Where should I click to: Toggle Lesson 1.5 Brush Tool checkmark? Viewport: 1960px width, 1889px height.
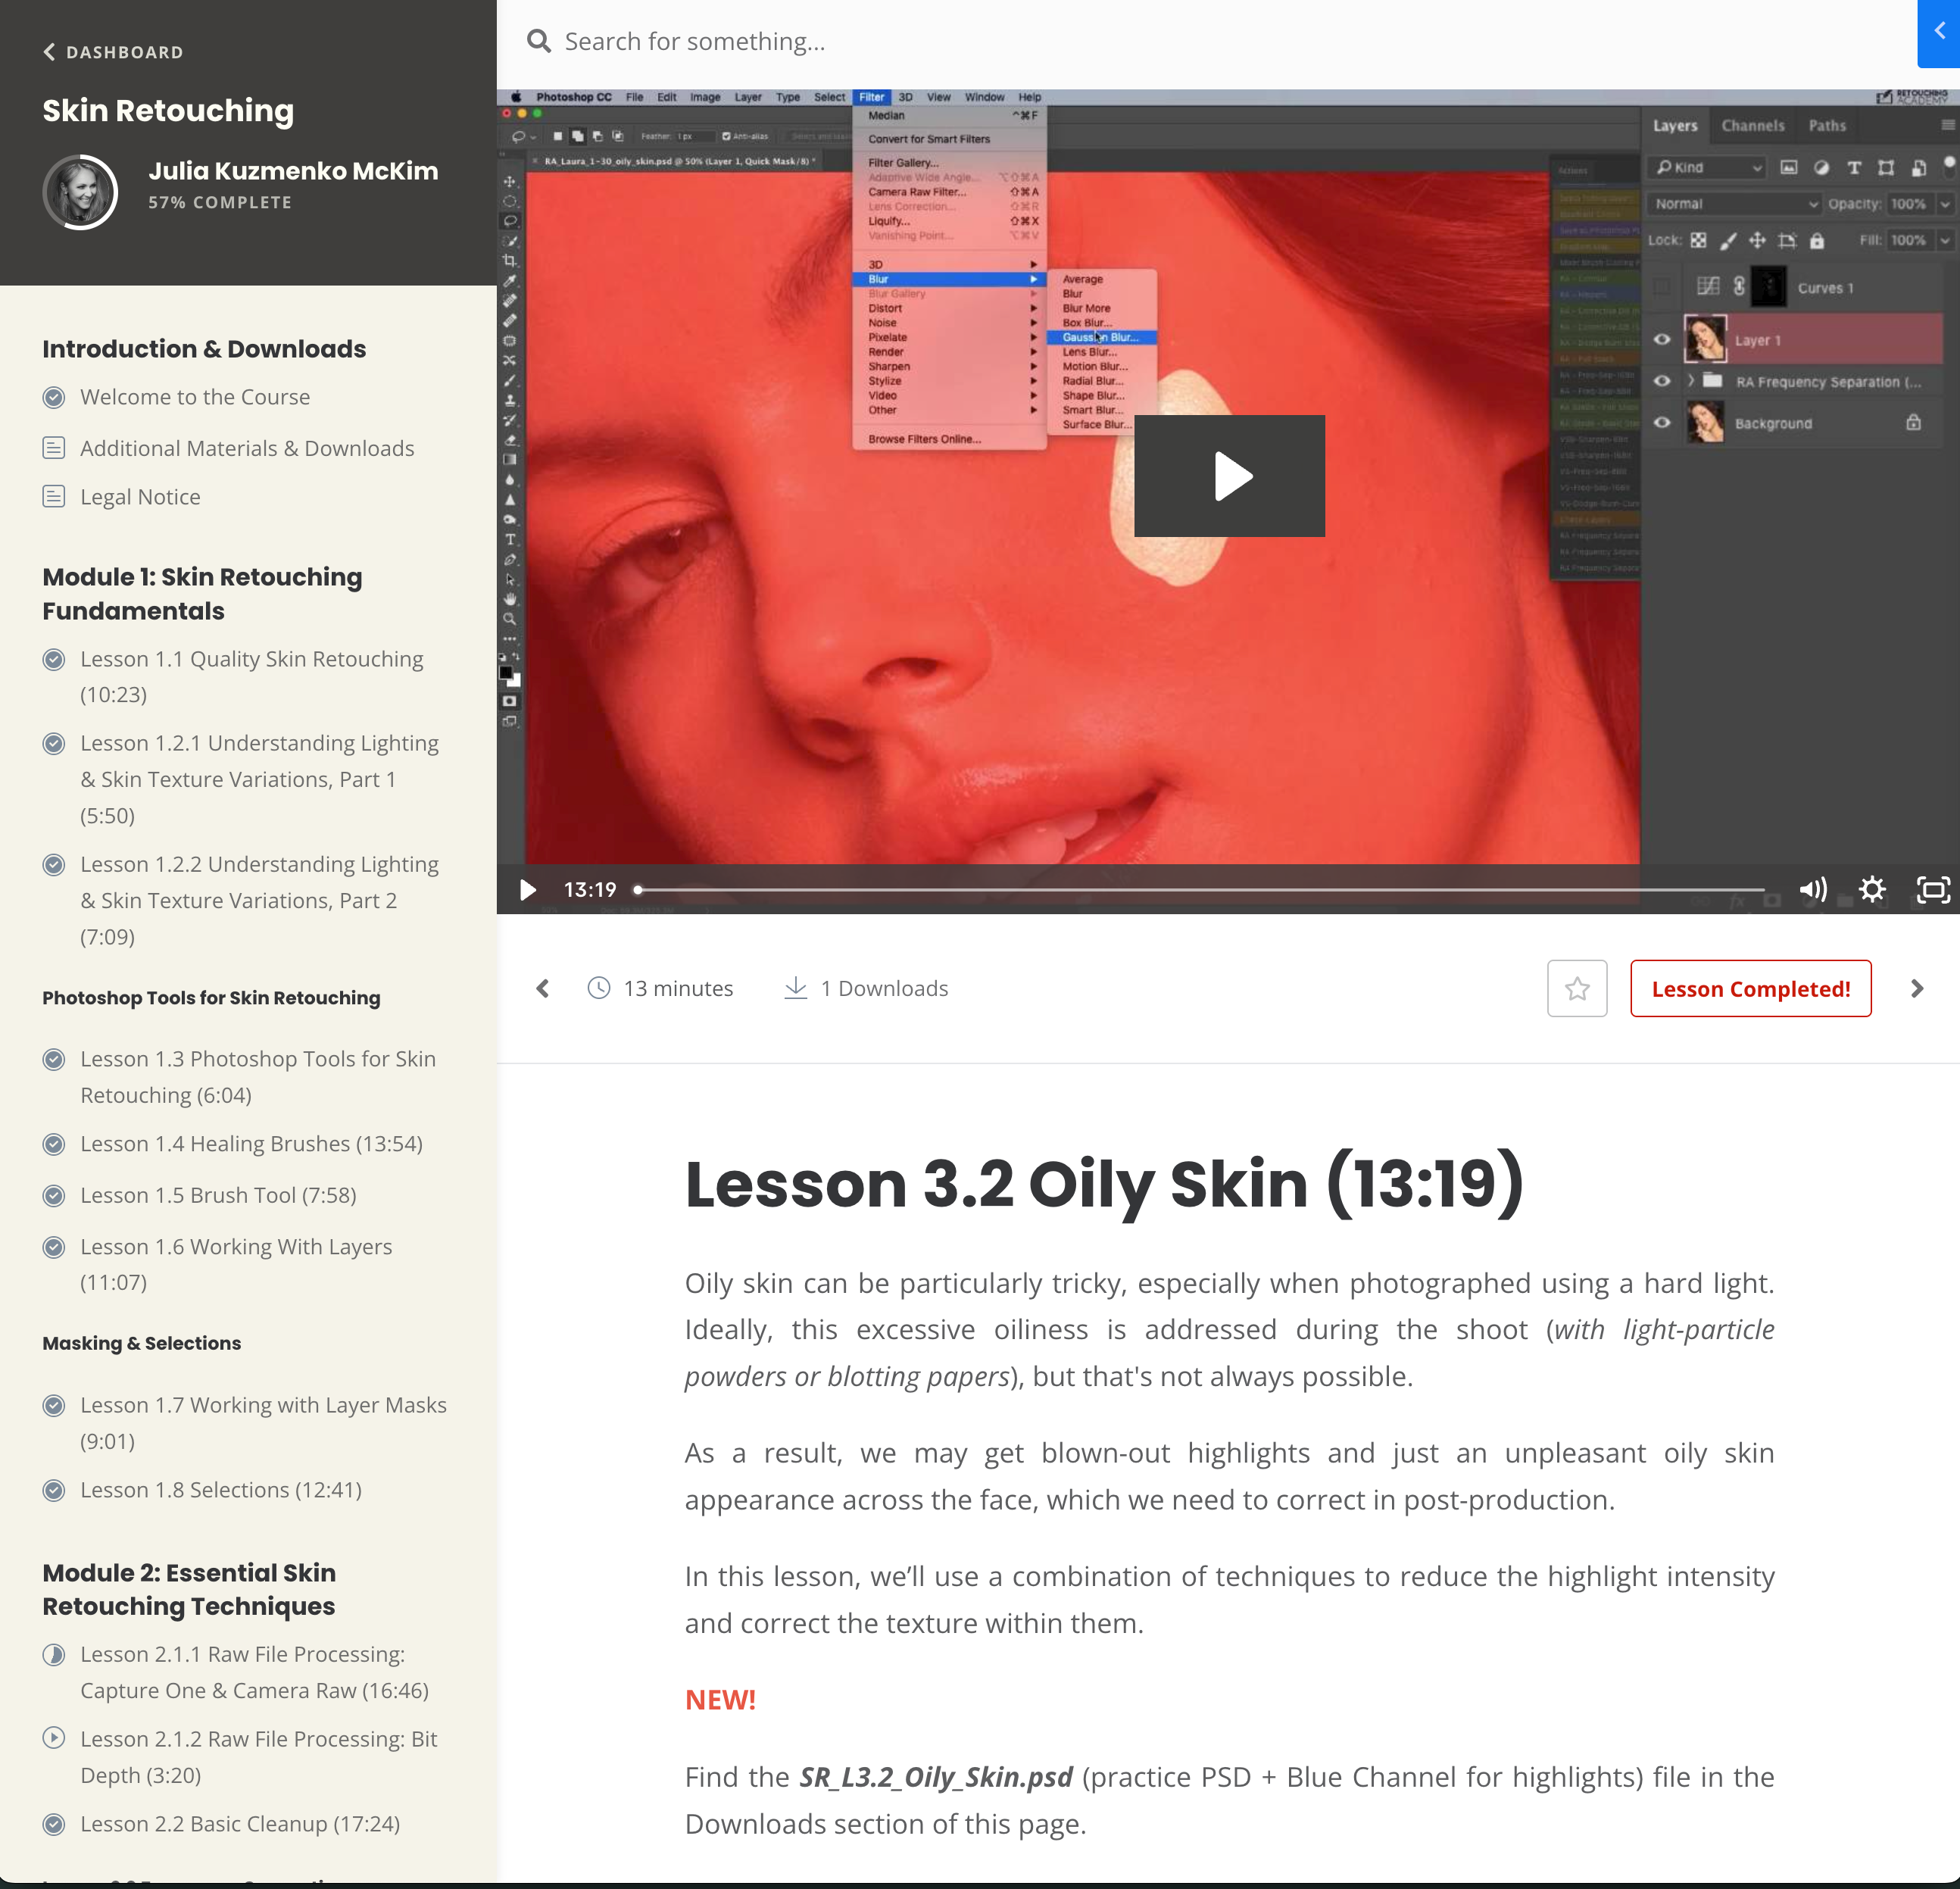point(54,1195)
